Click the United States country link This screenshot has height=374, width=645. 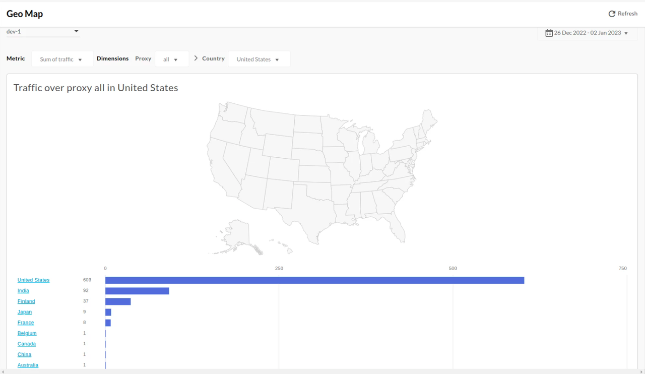point(33,280)
